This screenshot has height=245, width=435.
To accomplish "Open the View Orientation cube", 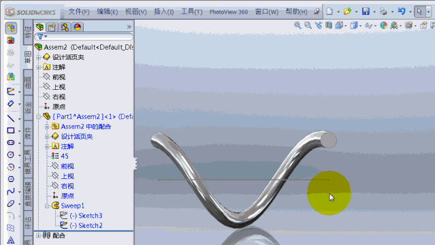I will tap(339, 26).
